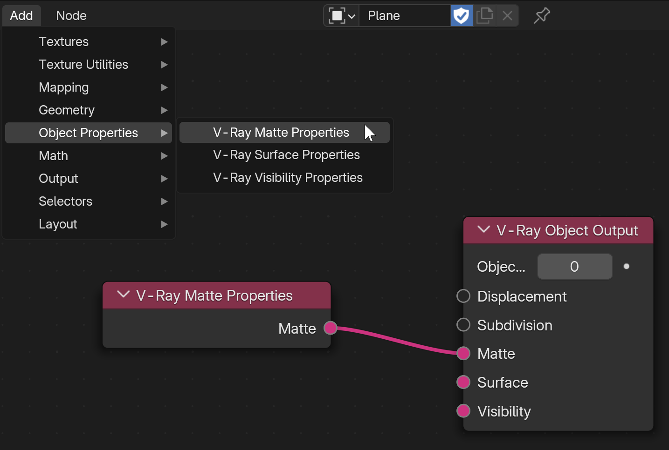This screenshot has width=669, height=450.
Task: Click the Displacement input socket
Action: (463, 296)
